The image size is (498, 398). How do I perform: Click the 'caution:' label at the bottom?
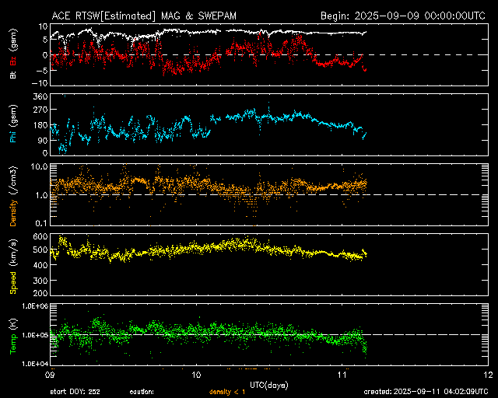(142, 392)
